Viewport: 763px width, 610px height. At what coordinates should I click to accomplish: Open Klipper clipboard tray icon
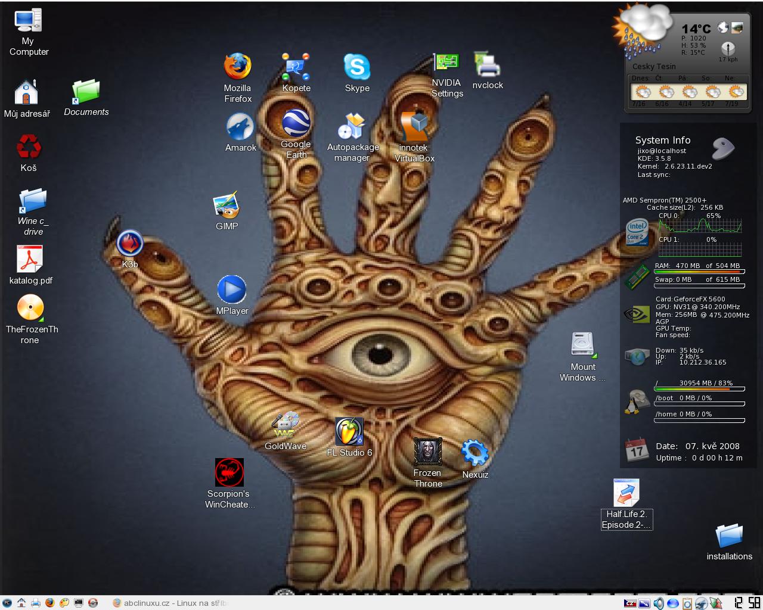pyautogui.click(x=687, y=603)
